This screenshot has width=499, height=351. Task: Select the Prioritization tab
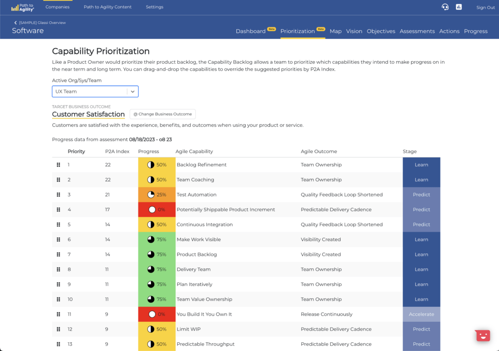(x=298, y=31)
